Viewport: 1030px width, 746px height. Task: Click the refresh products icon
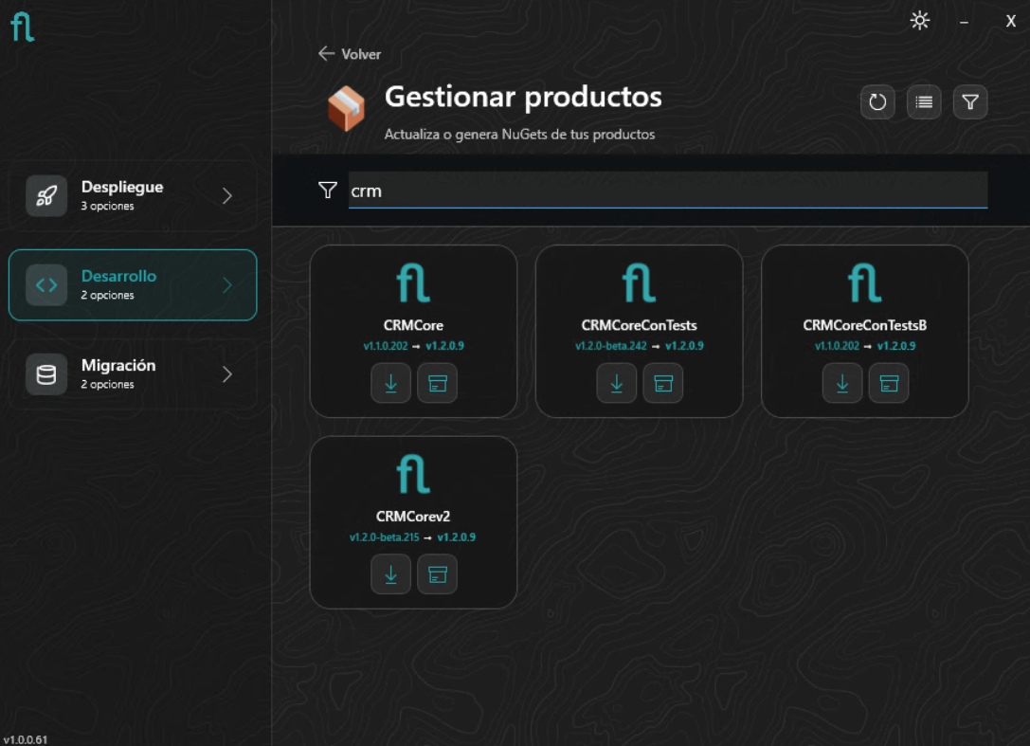tap(877, 101)
